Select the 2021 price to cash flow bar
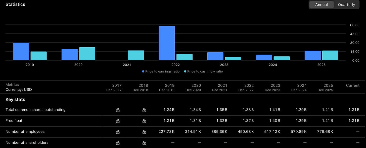 (136, 55)
